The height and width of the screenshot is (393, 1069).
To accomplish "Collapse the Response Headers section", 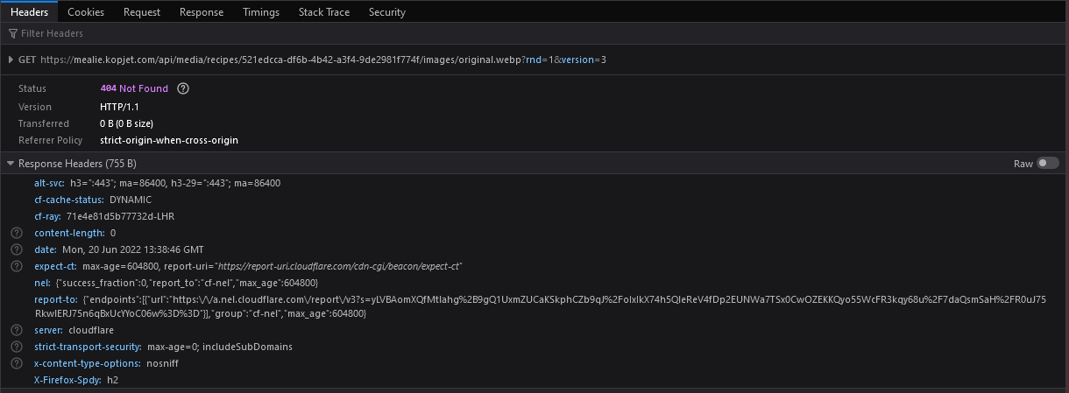I will (11, 164).
